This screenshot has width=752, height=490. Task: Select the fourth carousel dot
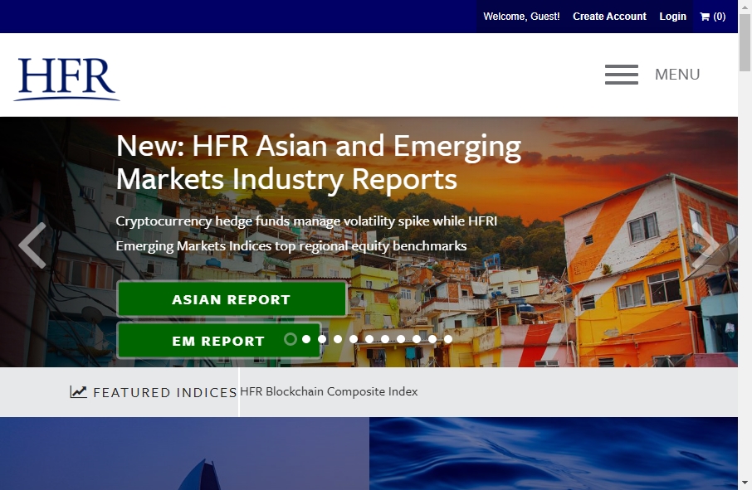[338, 339]
